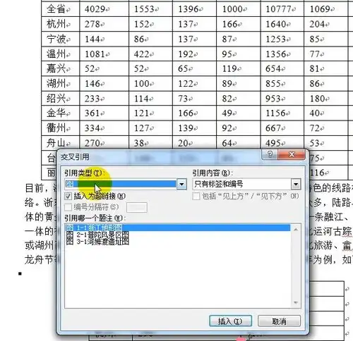
Task: Click the 1081 table cell
Action: point(104,54)
